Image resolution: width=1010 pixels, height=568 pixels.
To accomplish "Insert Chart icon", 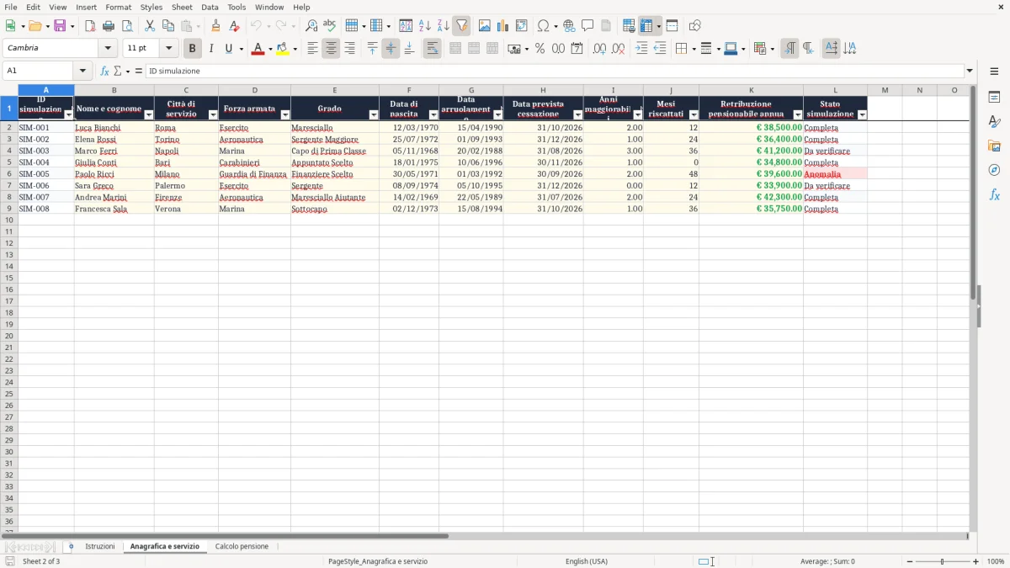I will click(x=503, y=26).
